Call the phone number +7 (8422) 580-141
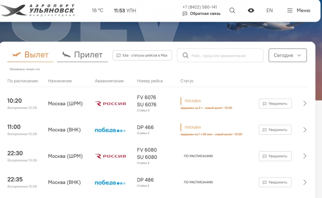 [199, 7]
